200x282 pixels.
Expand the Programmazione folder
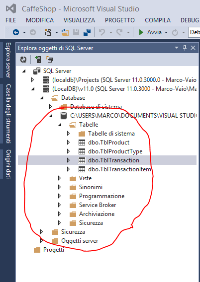(x=60, y=196)
